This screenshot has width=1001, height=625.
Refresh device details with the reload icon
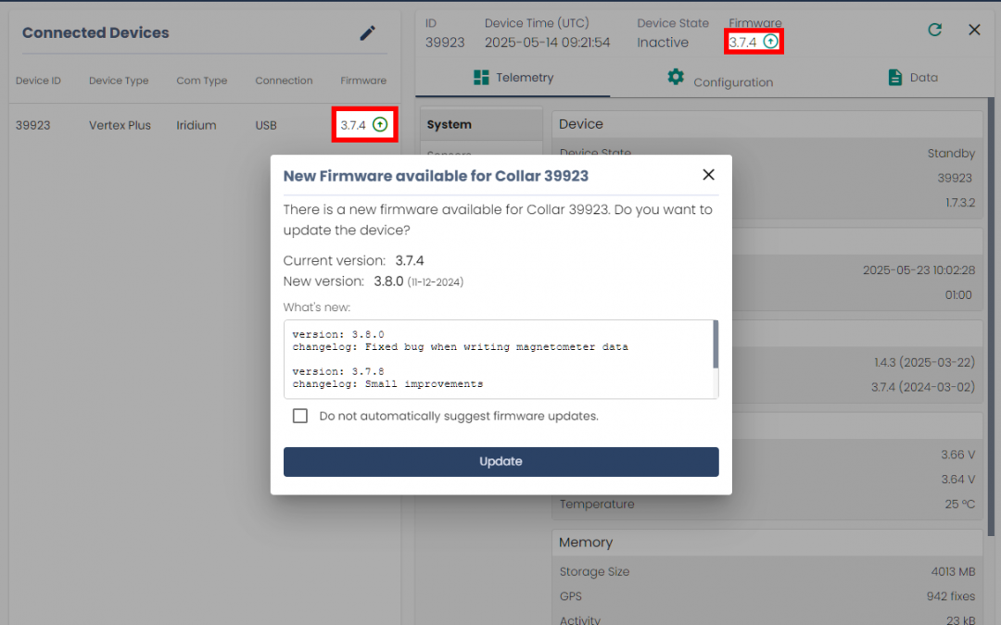click(934, 30)
